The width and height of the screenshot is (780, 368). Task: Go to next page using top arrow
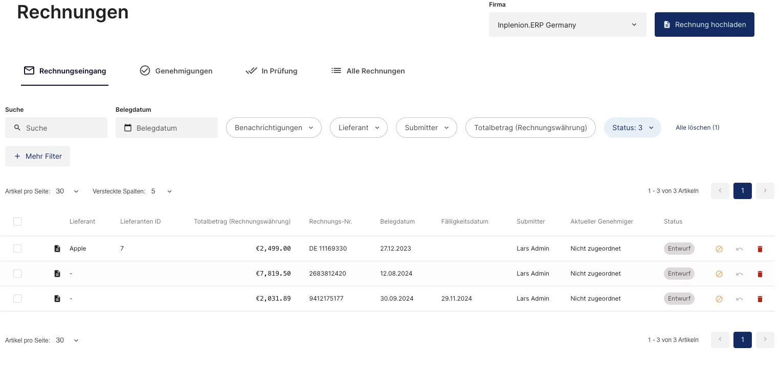tap(765, 191)
